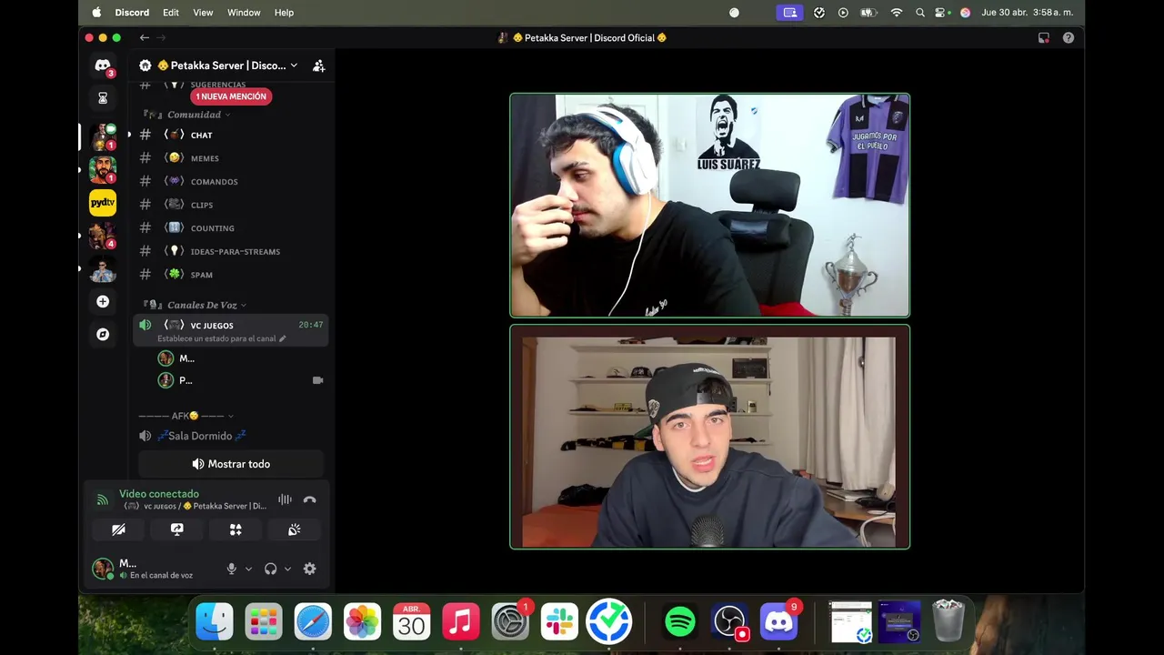1164x655 pixels.
Task: Focus the bottom webcam with cap user
Action: pos(709,437)
